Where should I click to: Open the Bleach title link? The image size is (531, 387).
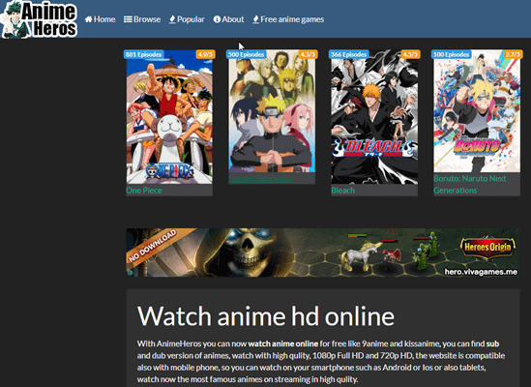343,191
